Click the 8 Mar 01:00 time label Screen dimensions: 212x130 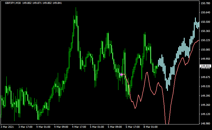151,127
